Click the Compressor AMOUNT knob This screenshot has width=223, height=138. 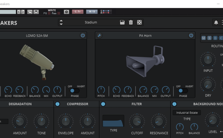point(87,121)
